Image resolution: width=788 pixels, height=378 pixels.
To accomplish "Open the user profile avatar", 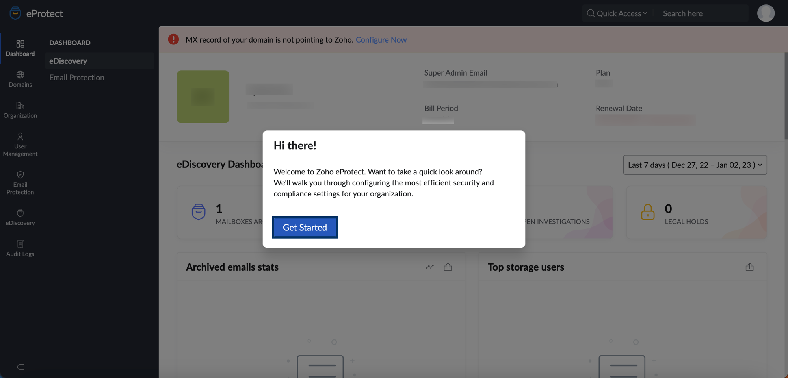I will (766, 13).
